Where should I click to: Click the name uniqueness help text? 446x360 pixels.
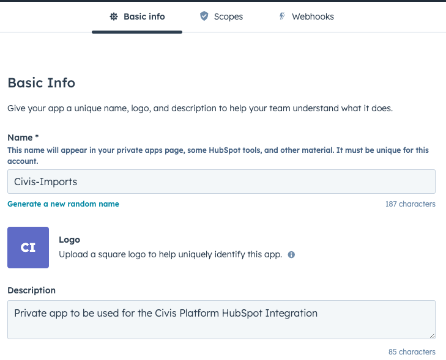tap(218, 155)
